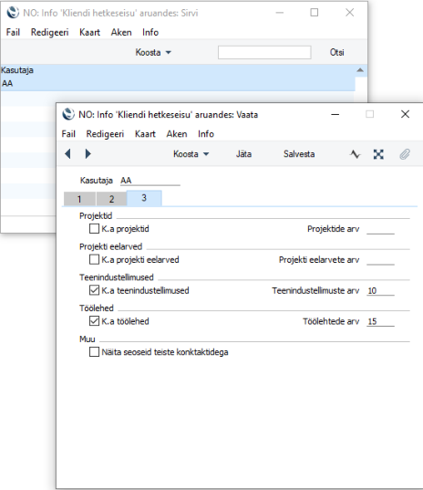Tick the K.a projekti eelarved checkbox
Screen dimensions: 423x490
[94, 260]
